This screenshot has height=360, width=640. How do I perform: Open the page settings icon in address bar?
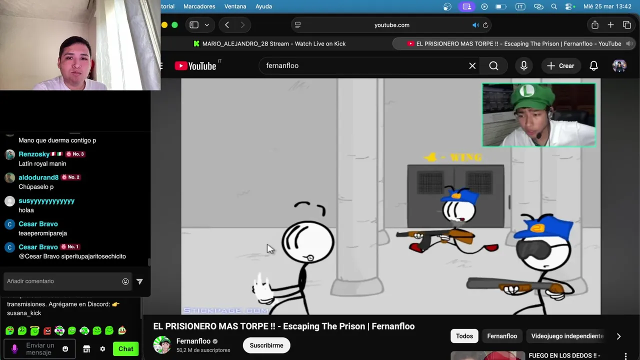[x=298, y=25]
